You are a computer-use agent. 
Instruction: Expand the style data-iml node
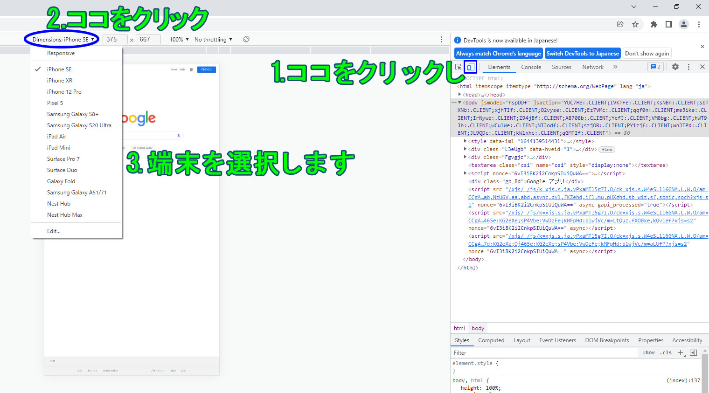point(466,141)
